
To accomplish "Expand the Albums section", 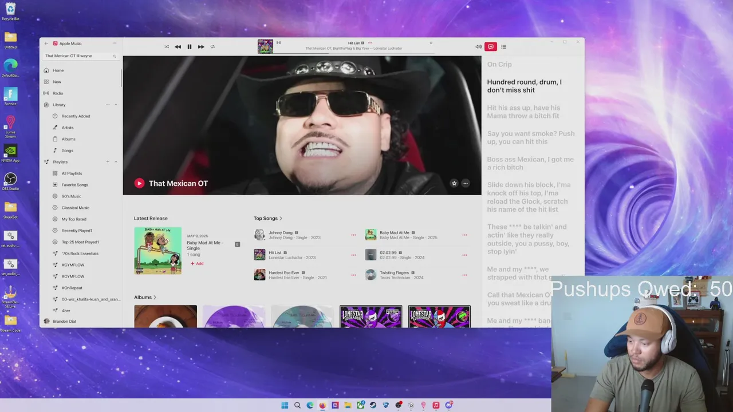I will point(145,298).
